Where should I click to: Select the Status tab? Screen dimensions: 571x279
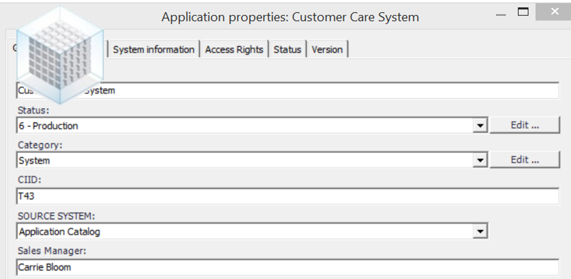pyautogui.click(x=287, y=50)
